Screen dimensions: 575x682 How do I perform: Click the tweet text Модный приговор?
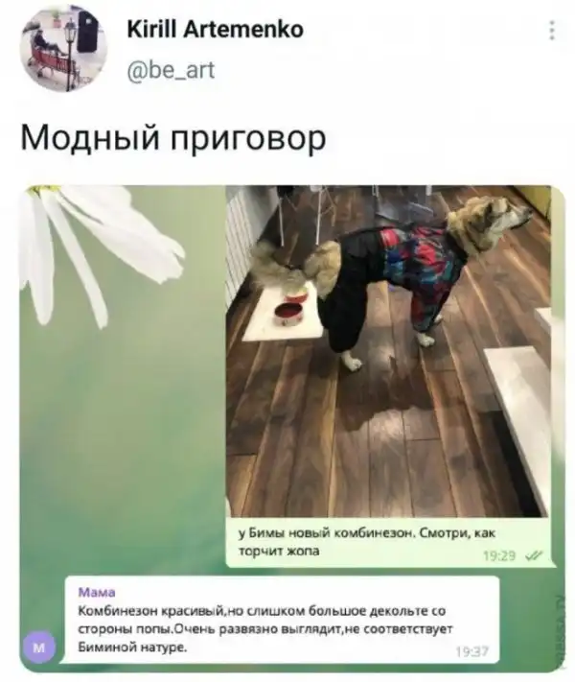point(172,138)
